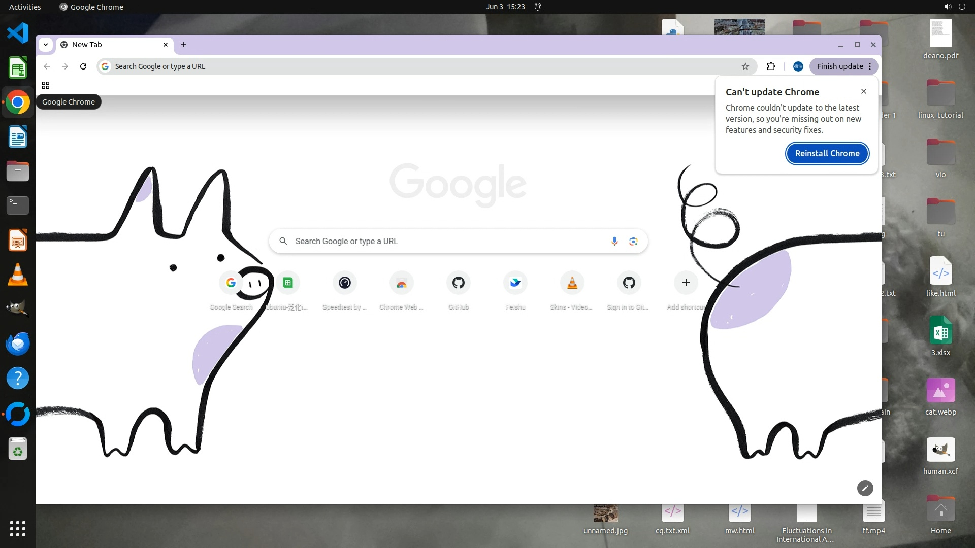Screen dimensions: 975x548
Task: Open the Extensions puzzle icon
Action: point(771,66)
